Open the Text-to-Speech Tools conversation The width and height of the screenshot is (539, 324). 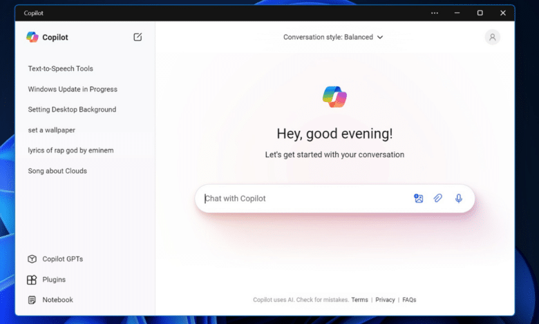coord(61,68)
